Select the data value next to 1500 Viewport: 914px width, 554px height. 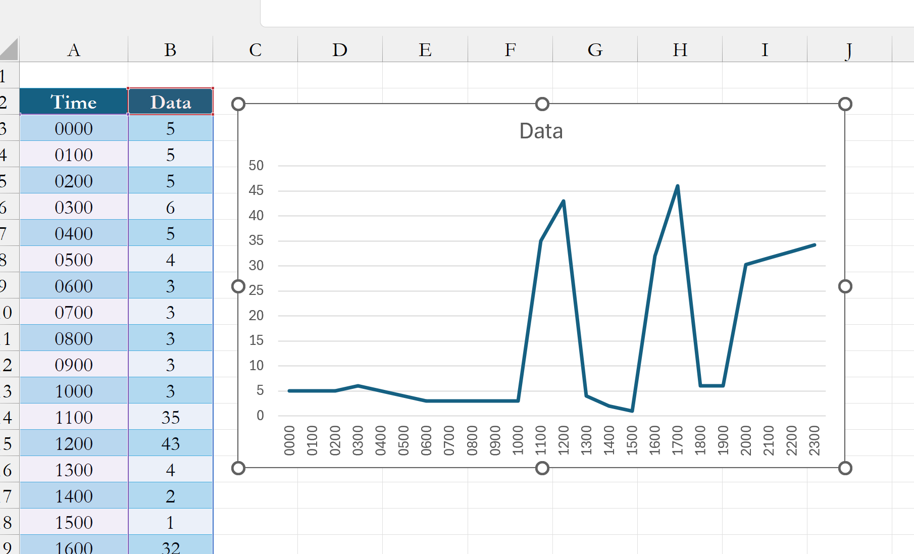[171, 522]
